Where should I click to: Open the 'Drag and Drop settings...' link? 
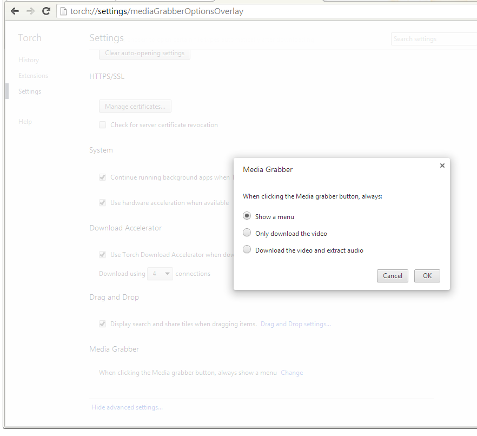coord(295,324)
